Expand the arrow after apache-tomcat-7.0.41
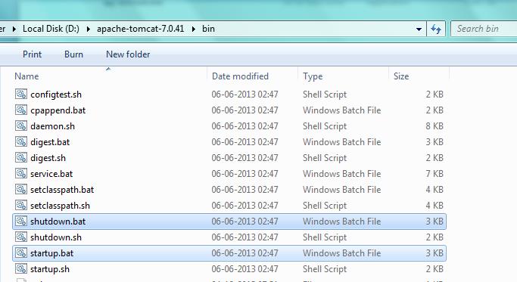The width and height of the screenshot is (517, 282). 194,29
